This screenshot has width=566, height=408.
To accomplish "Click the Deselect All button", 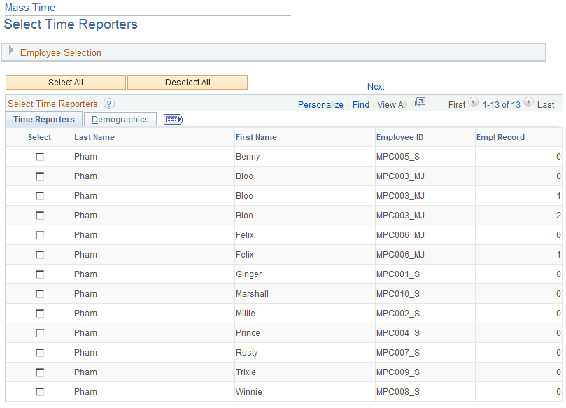I will (188, 83).
